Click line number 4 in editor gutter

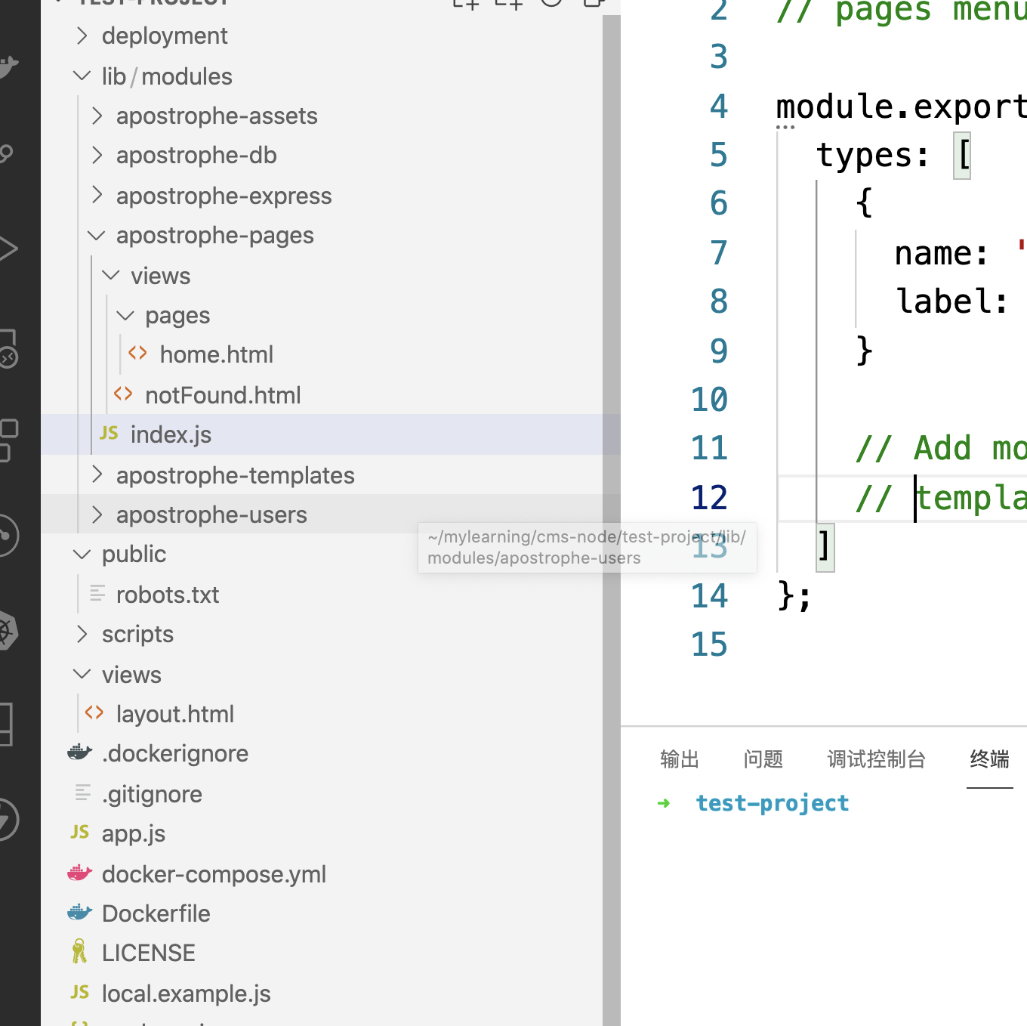719,106
